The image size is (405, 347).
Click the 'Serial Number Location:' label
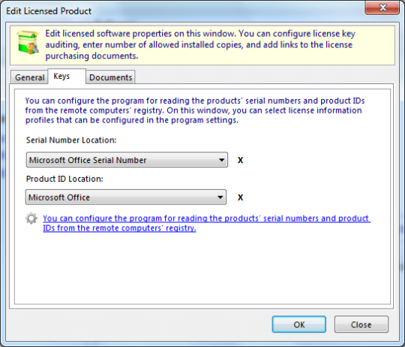tap(71, 140)
